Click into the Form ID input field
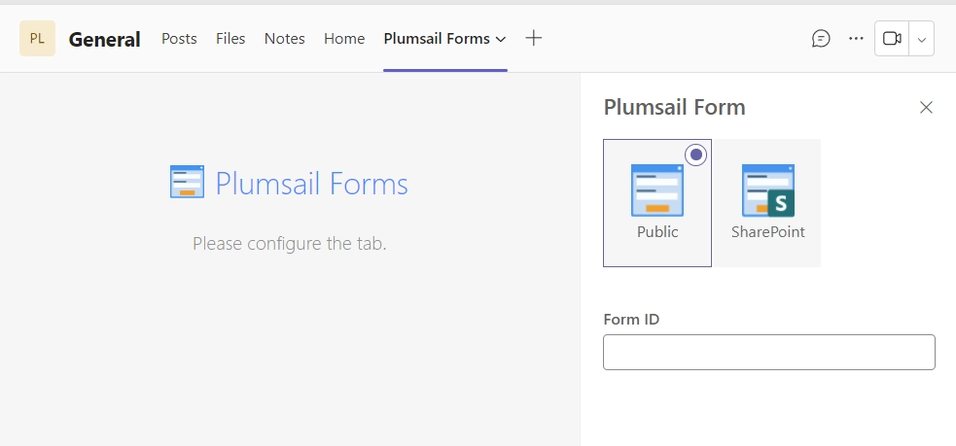 [769, 352]
